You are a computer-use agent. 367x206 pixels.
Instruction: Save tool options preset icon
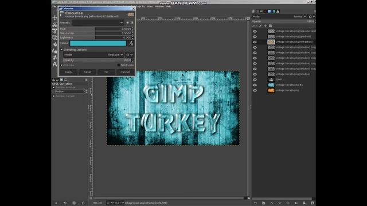click(x=56, y=203)
